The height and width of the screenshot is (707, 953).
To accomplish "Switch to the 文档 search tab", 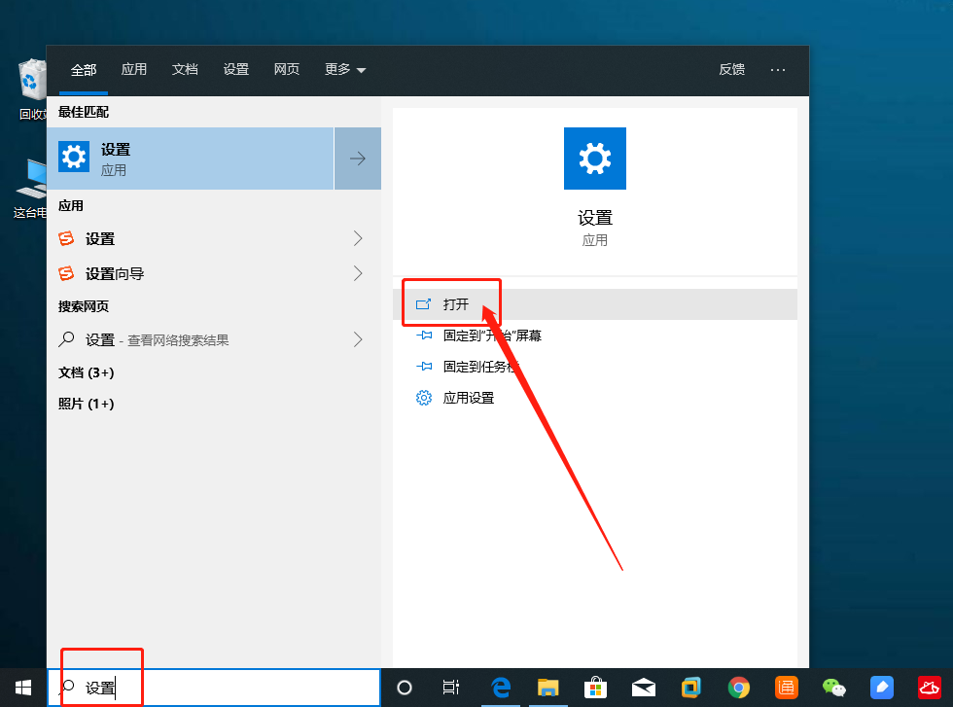I will [x=185, y=70].
